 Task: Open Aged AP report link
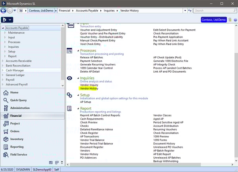pos(158,119)
